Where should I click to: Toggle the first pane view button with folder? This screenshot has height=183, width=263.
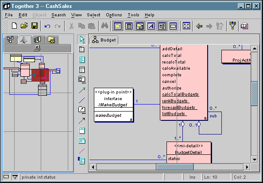coord(118,26)
